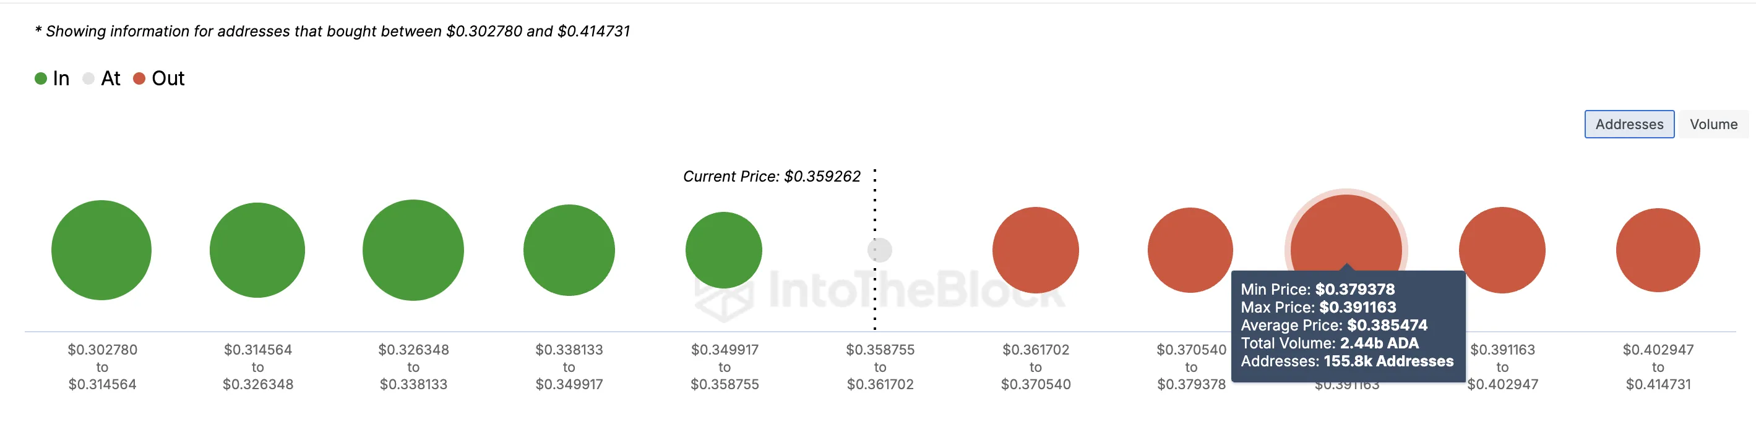Toggle the Out legend item
The height and width of the screenshot is (425, 1756).
(160, 78)
